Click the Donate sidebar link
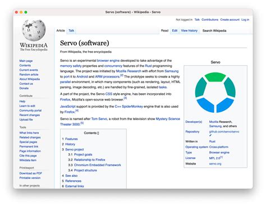 24,88
